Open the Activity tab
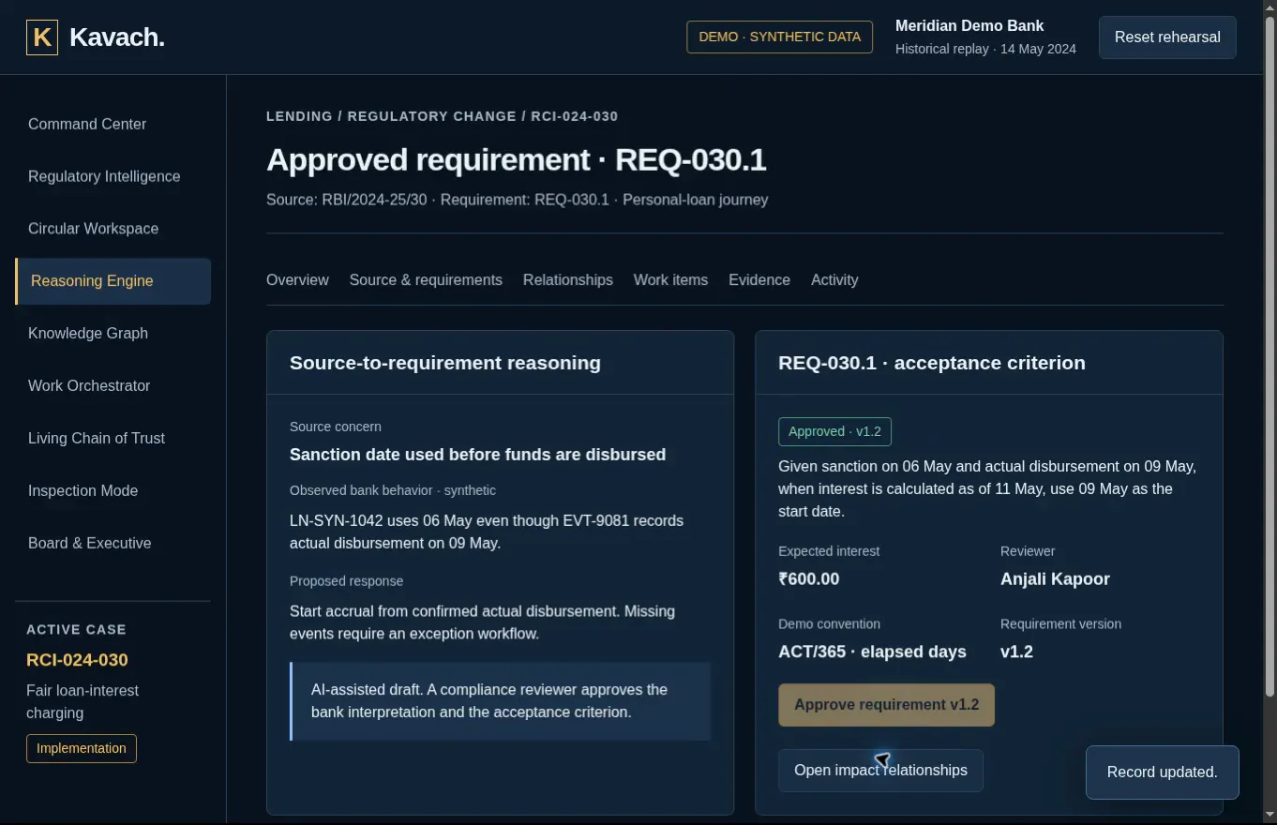The height and width of the screenshot is (825, 1277). [x=834, y=280]
